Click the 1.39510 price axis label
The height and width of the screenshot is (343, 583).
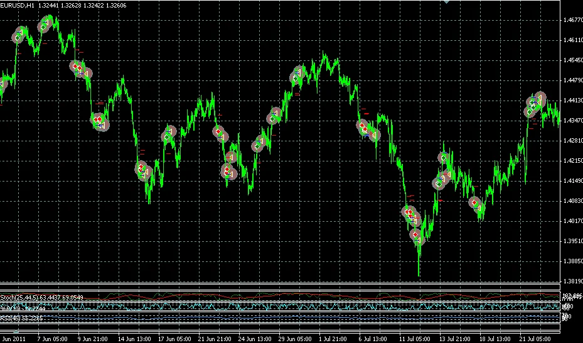573,241
